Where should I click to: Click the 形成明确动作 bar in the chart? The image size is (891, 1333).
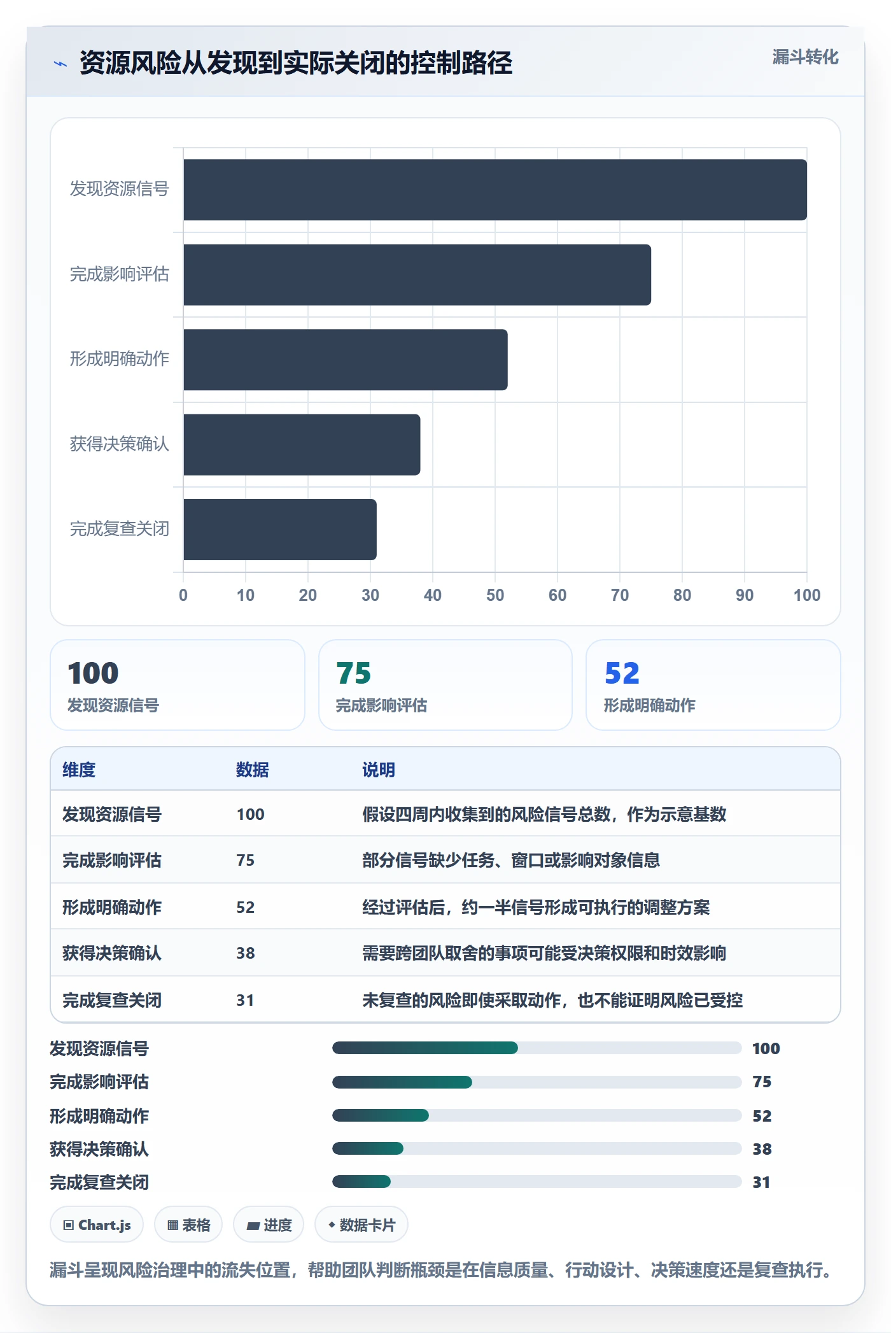(x=346, y=360)
